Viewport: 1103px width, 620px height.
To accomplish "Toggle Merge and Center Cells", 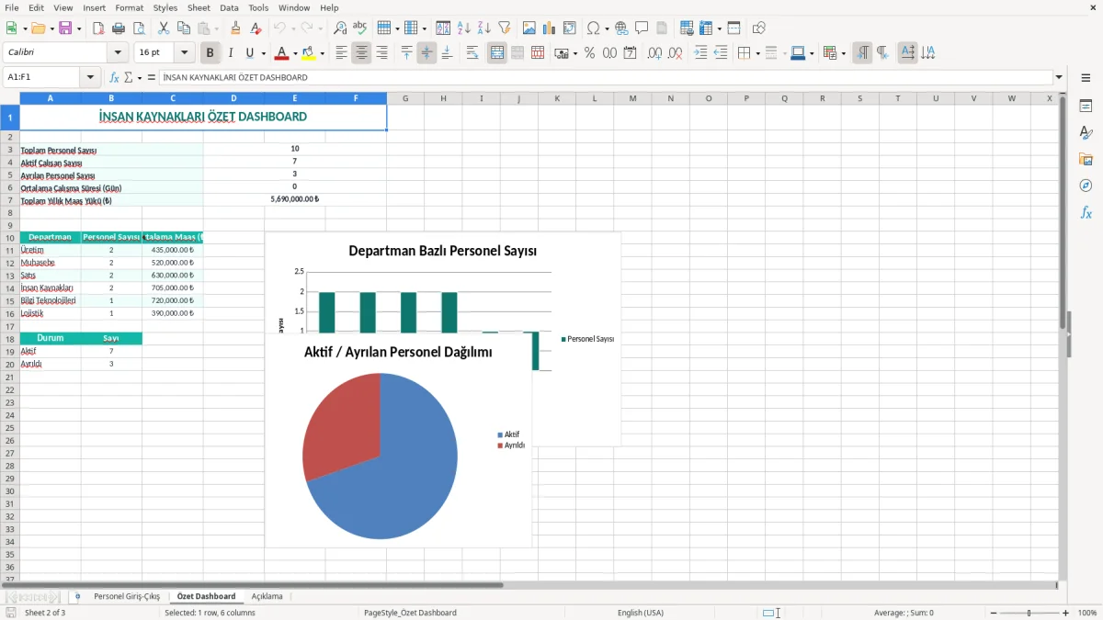I will (497, 53).
